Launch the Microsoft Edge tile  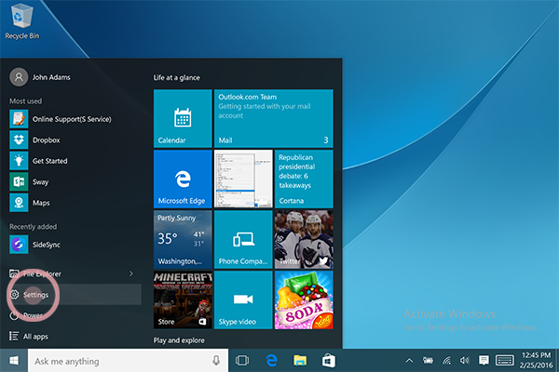pyautogui.click(x=183, y=179)
